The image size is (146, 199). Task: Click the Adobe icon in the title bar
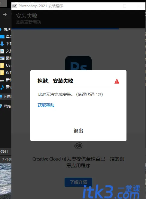[x=15, y=6]
